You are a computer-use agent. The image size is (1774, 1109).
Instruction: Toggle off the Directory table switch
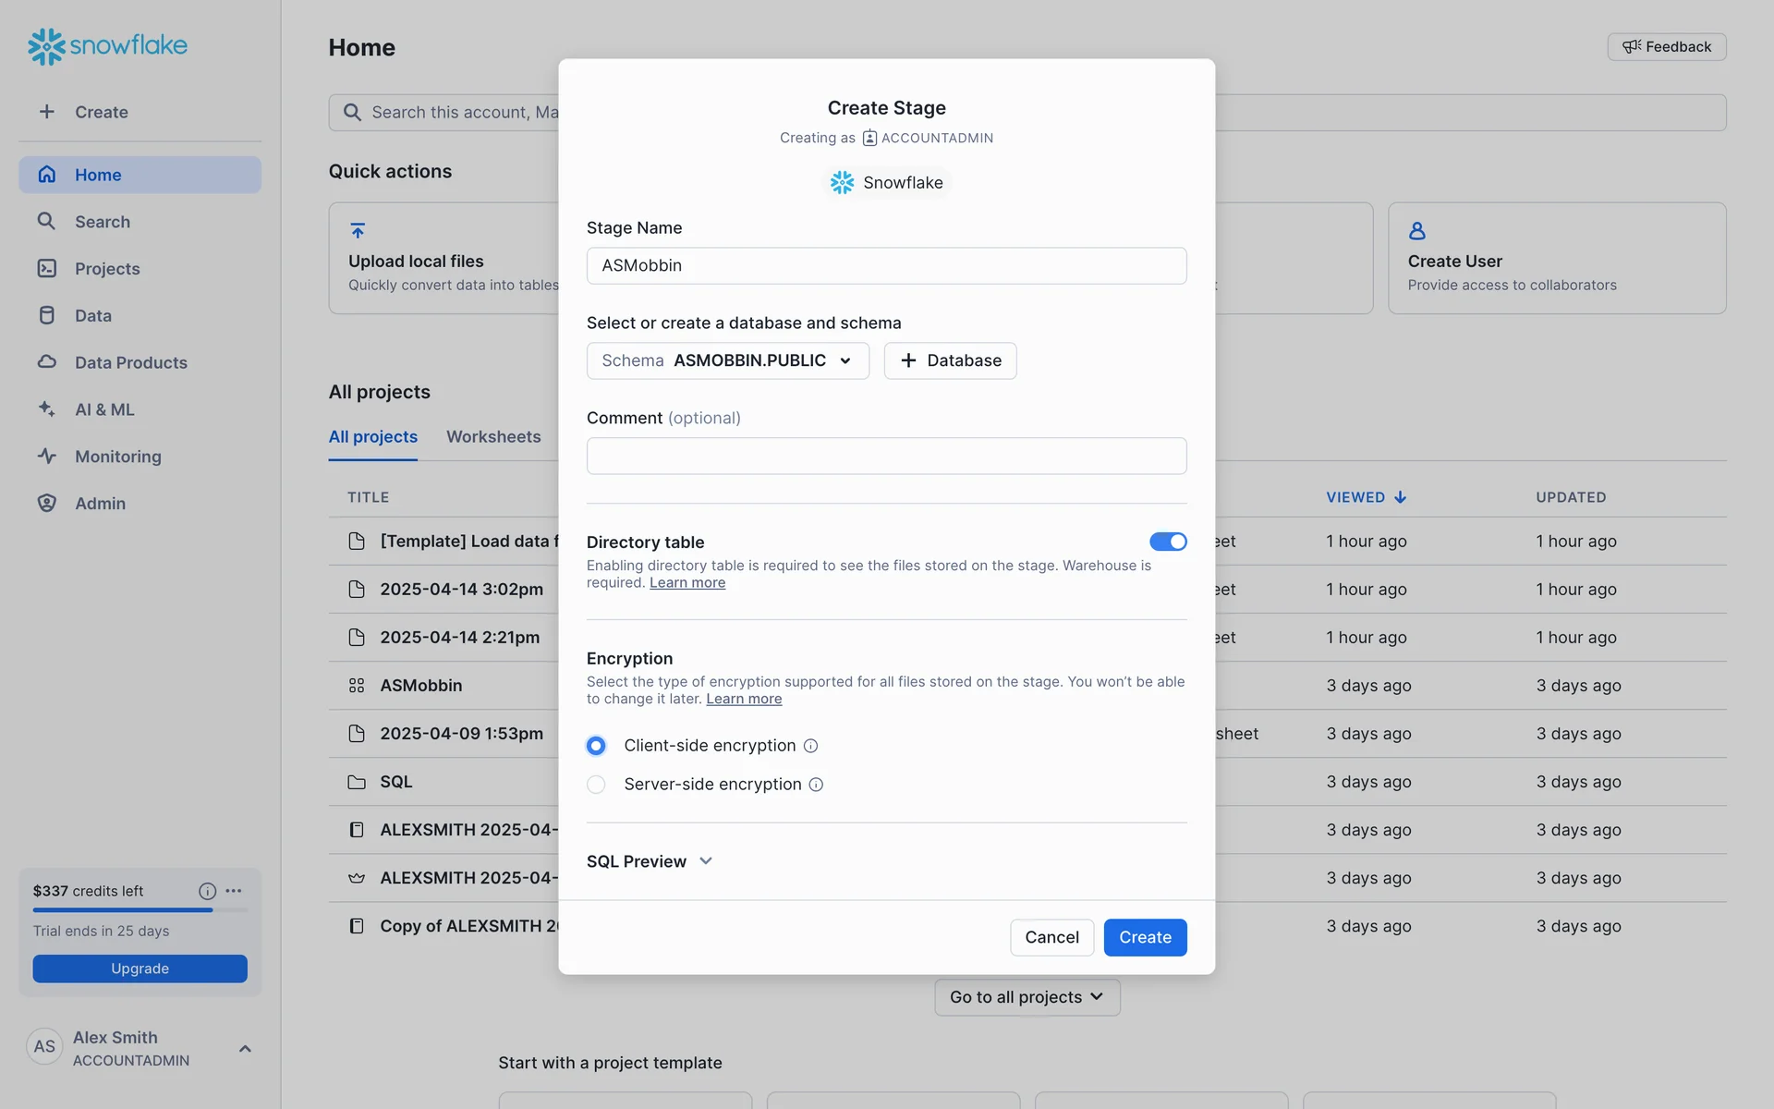tap(1168, 542)
